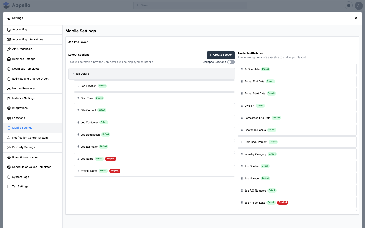Screen dimensions: 365x228
Task: Grab the drag handle for Job Project Lead
Action: point(242,203)
